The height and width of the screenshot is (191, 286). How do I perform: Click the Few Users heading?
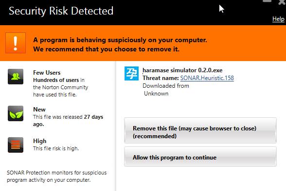pyautogui.click(x=47, y=73)
